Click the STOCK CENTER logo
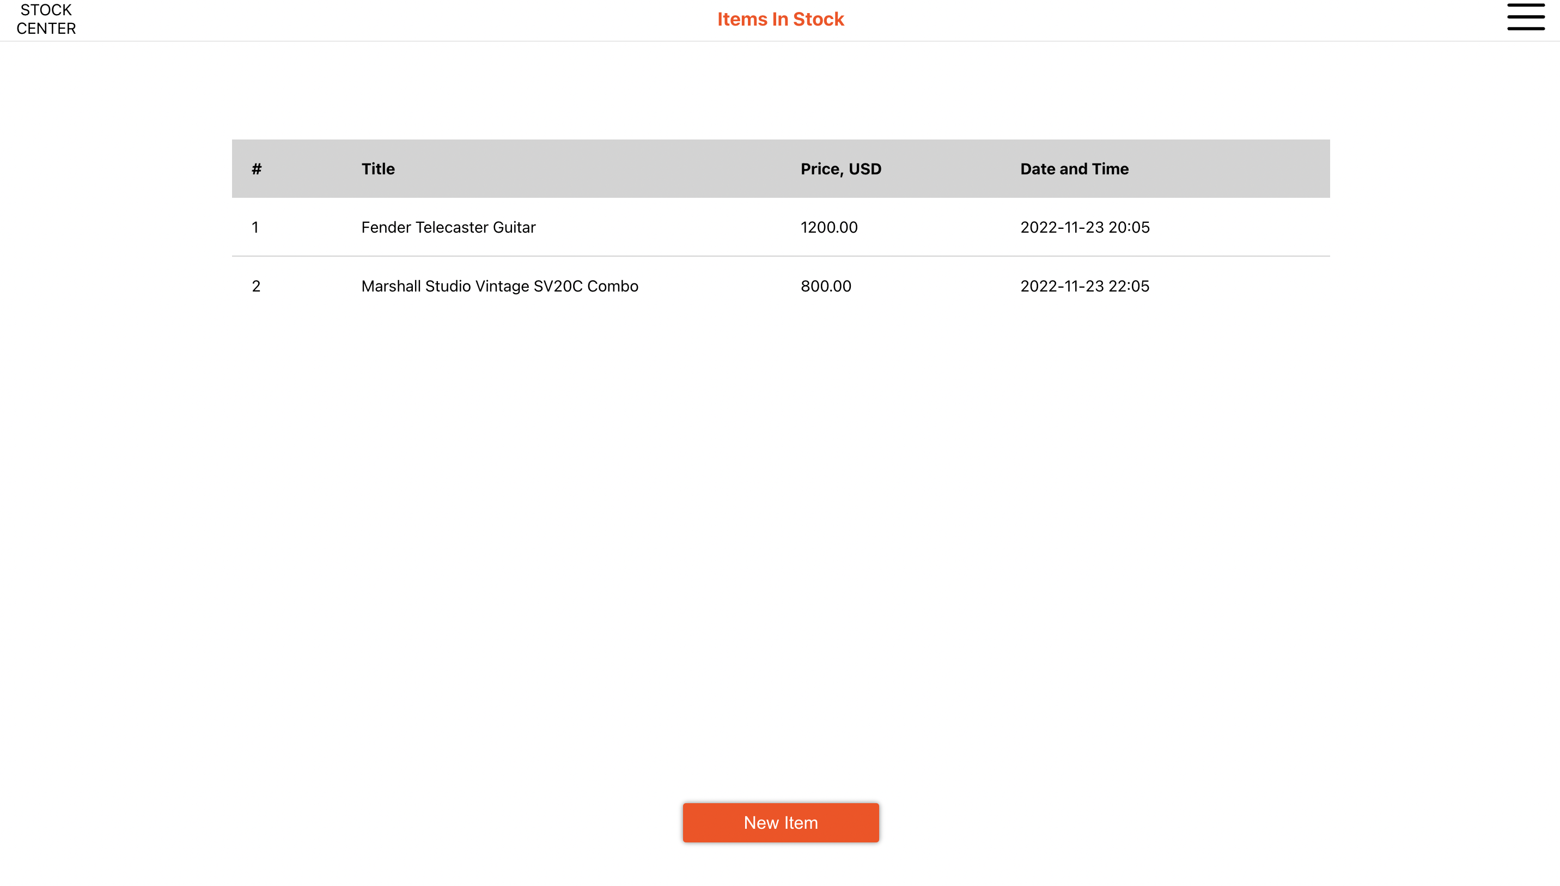 coord(46,19)
